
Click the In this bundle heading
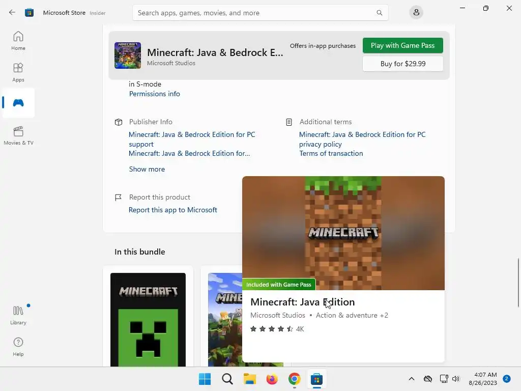pos(139,252)
